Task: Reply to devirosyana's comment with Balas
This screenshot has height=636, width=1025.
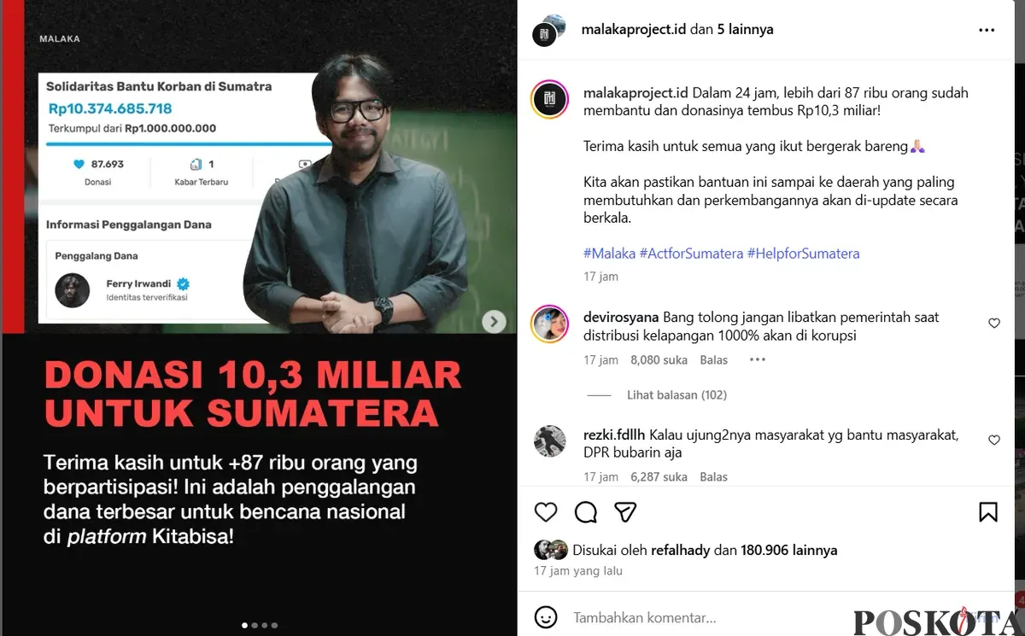Action: [x=713, y=360]
